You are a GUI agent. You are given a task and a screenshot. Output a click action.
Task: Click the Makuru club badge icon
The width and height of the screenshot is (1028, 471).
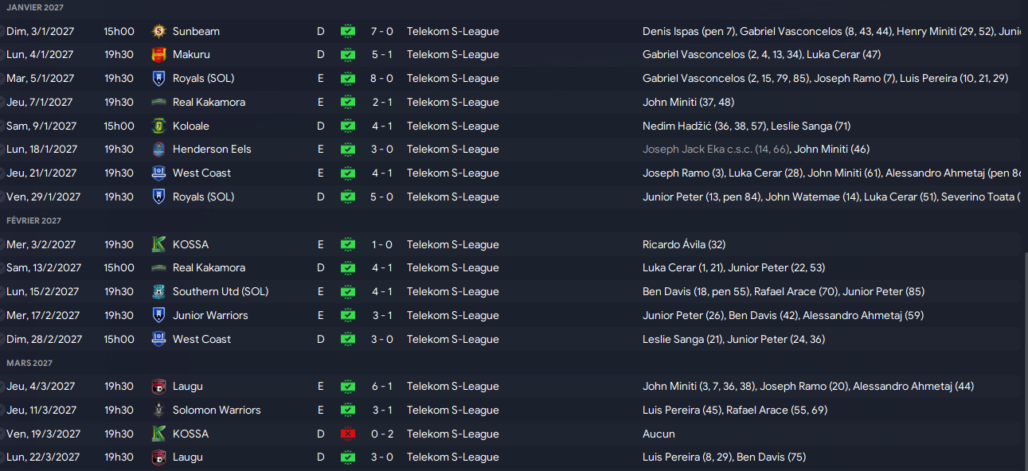pos(158,55)
